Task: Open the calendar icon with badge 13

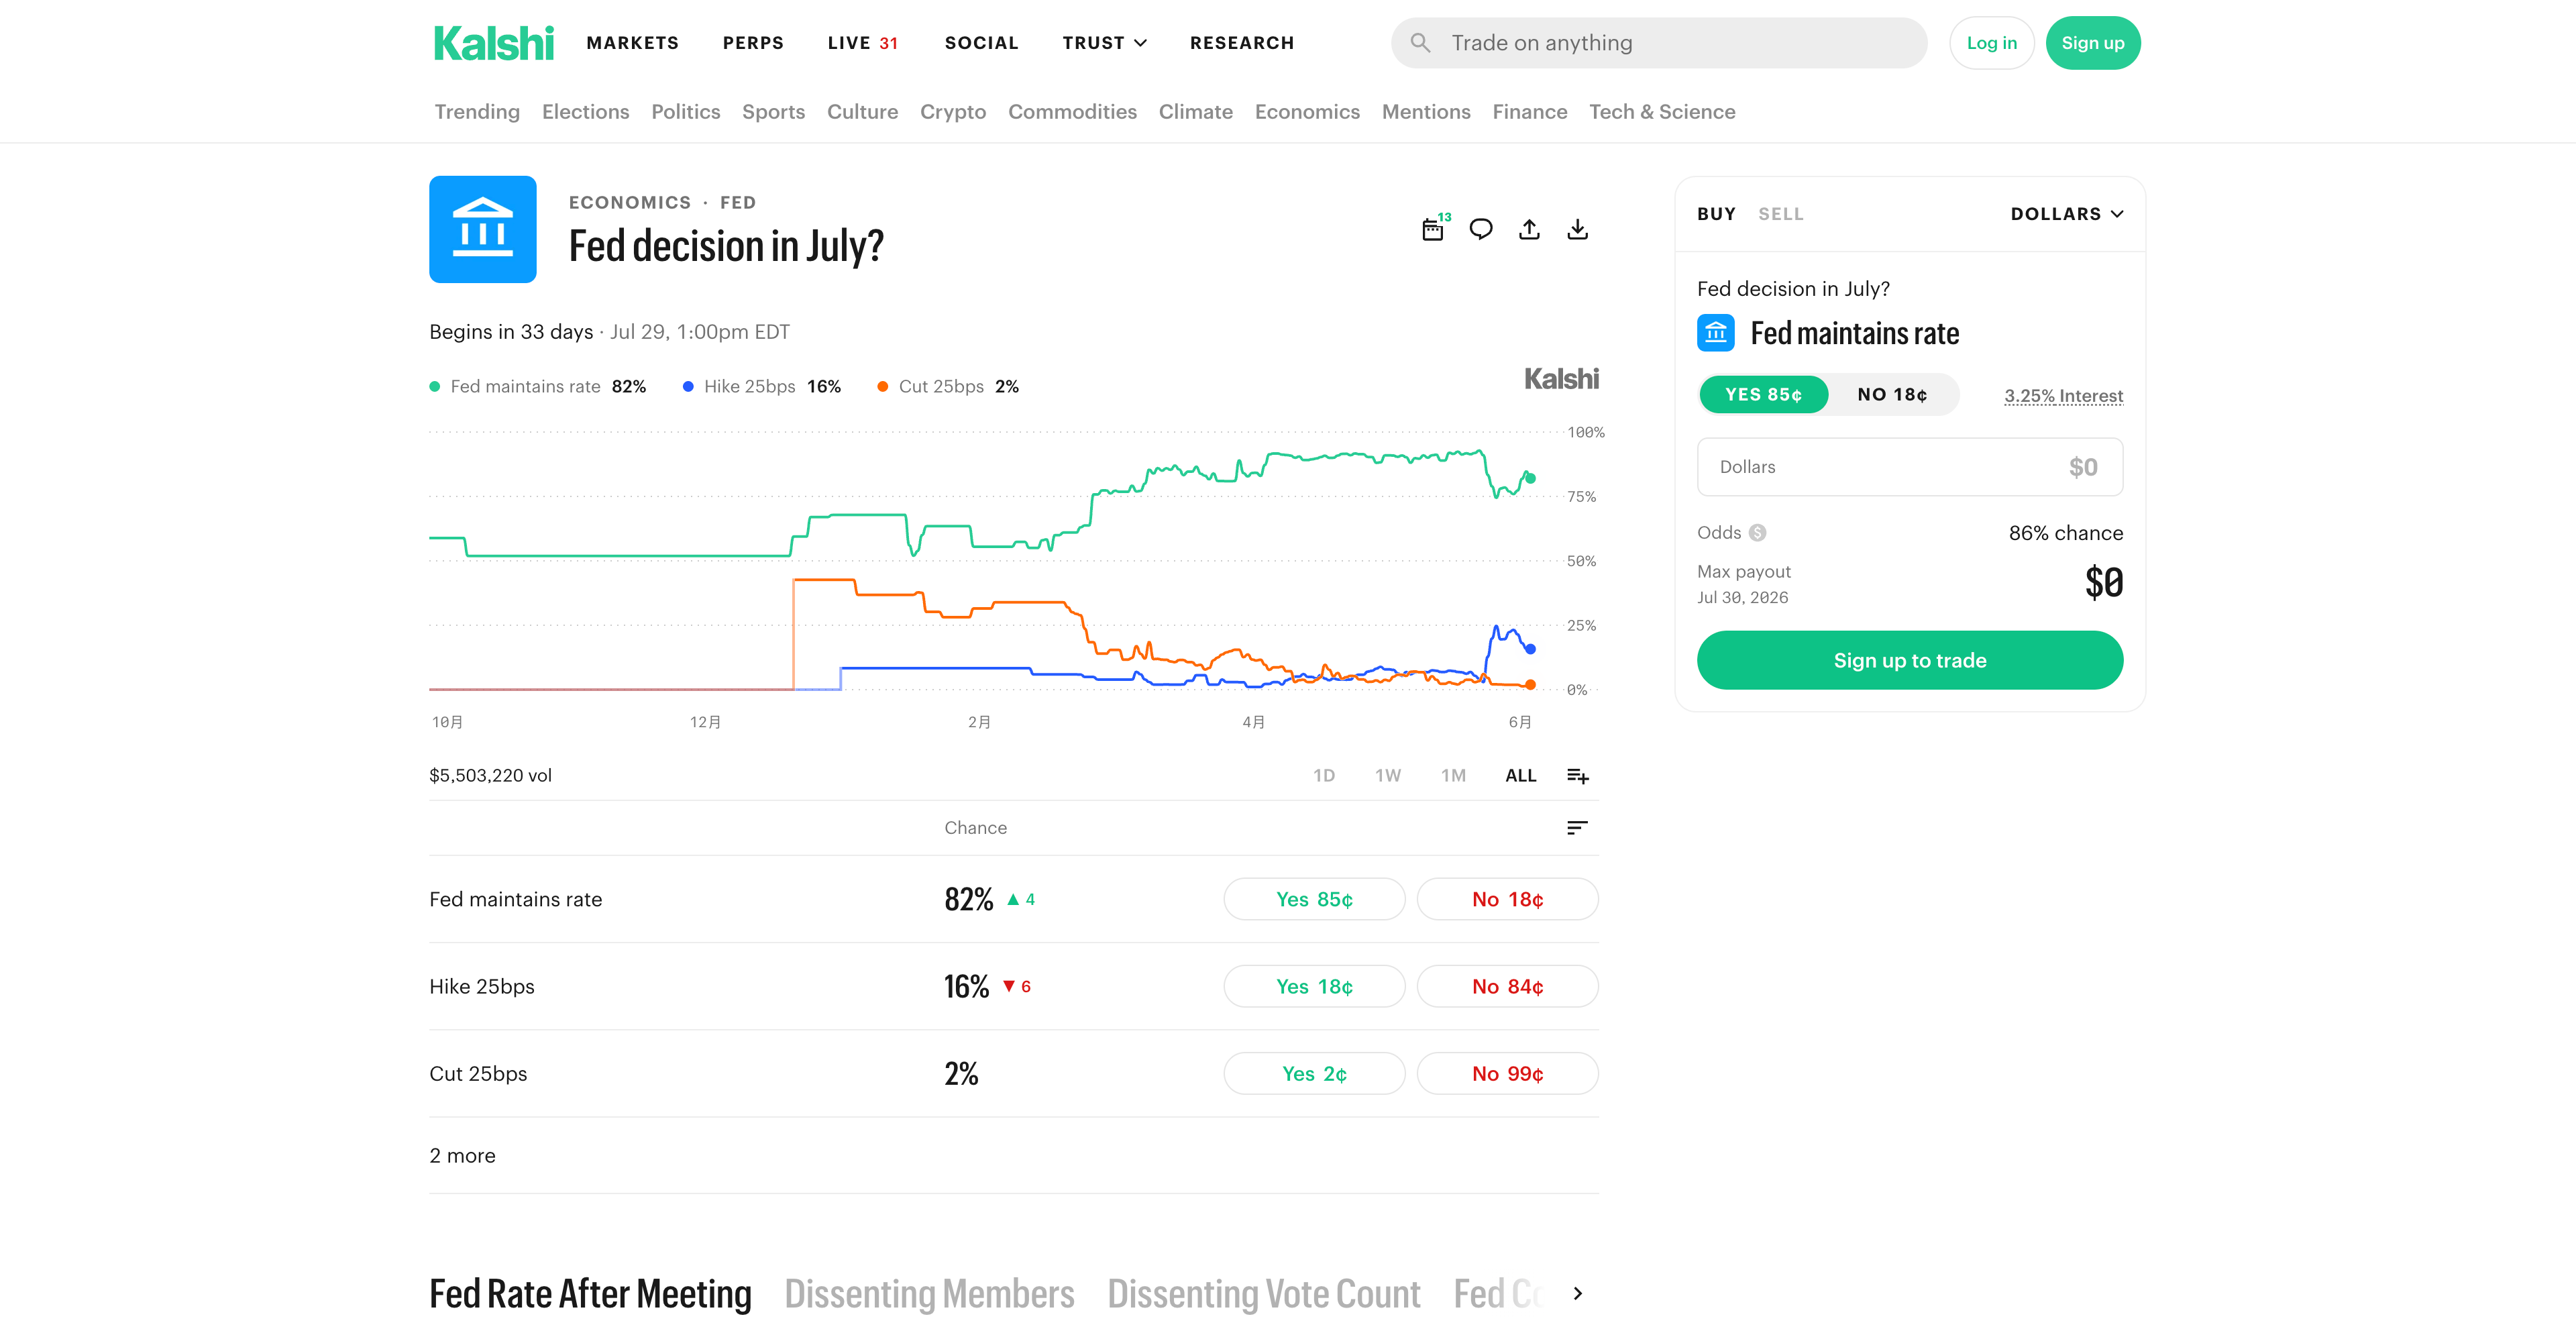Action: point(1434,229)
